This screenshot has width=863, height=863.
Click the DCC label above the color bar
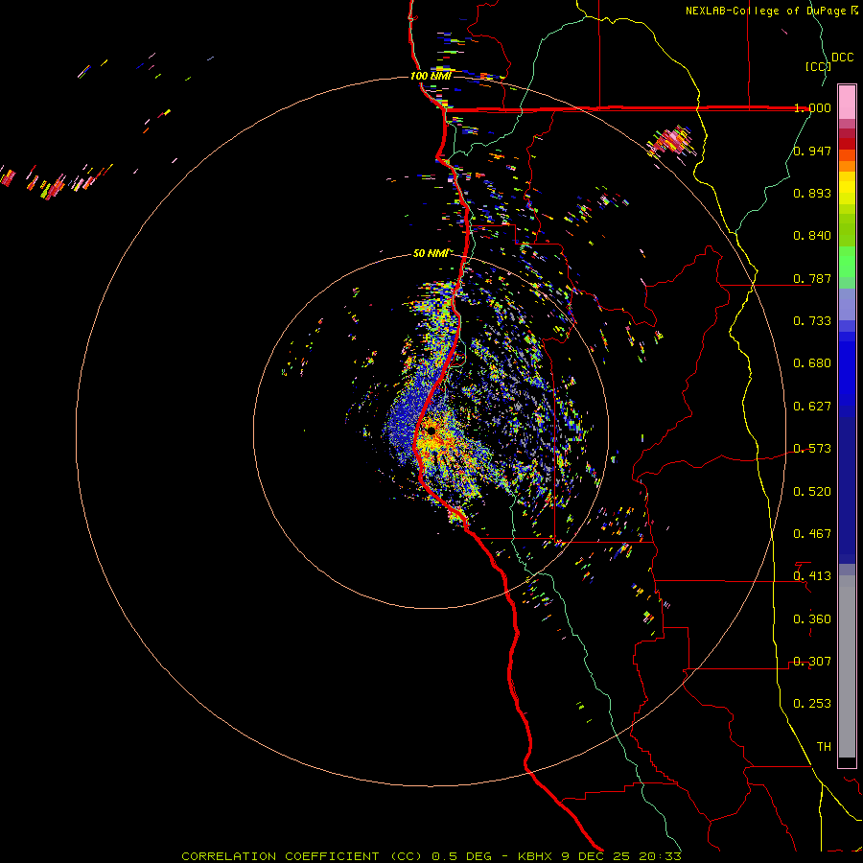(842, 58)
